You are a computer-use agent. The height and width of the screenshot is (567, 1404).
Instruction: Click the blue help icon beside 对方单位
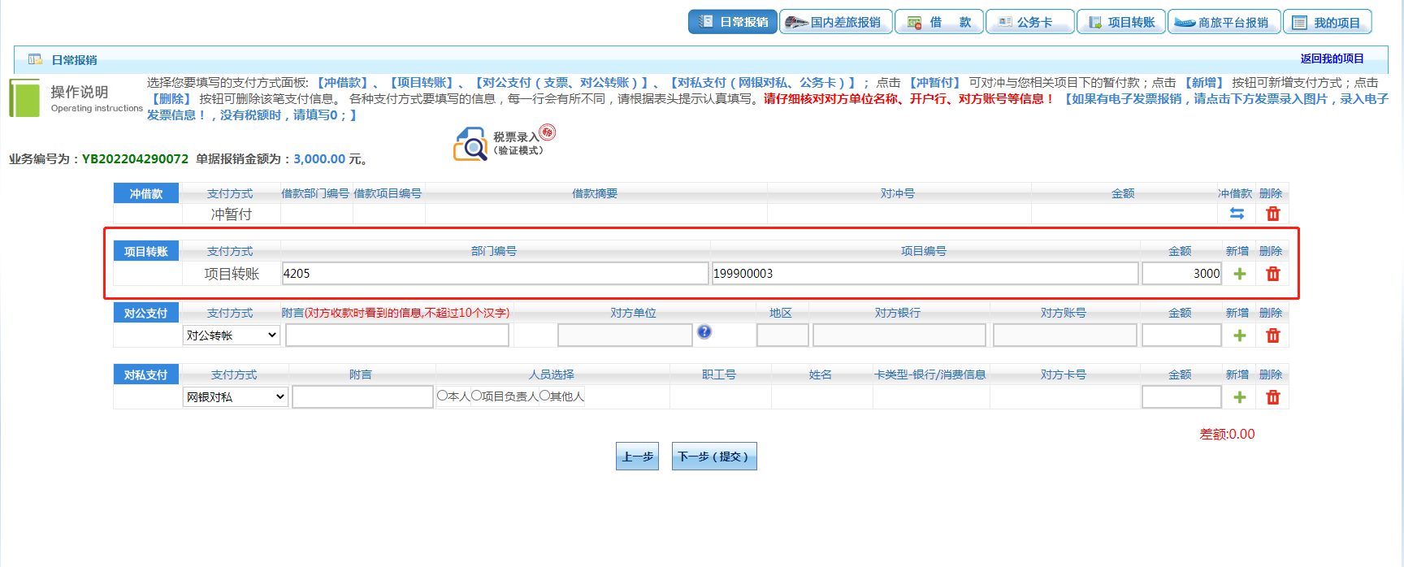coord(704,331)
